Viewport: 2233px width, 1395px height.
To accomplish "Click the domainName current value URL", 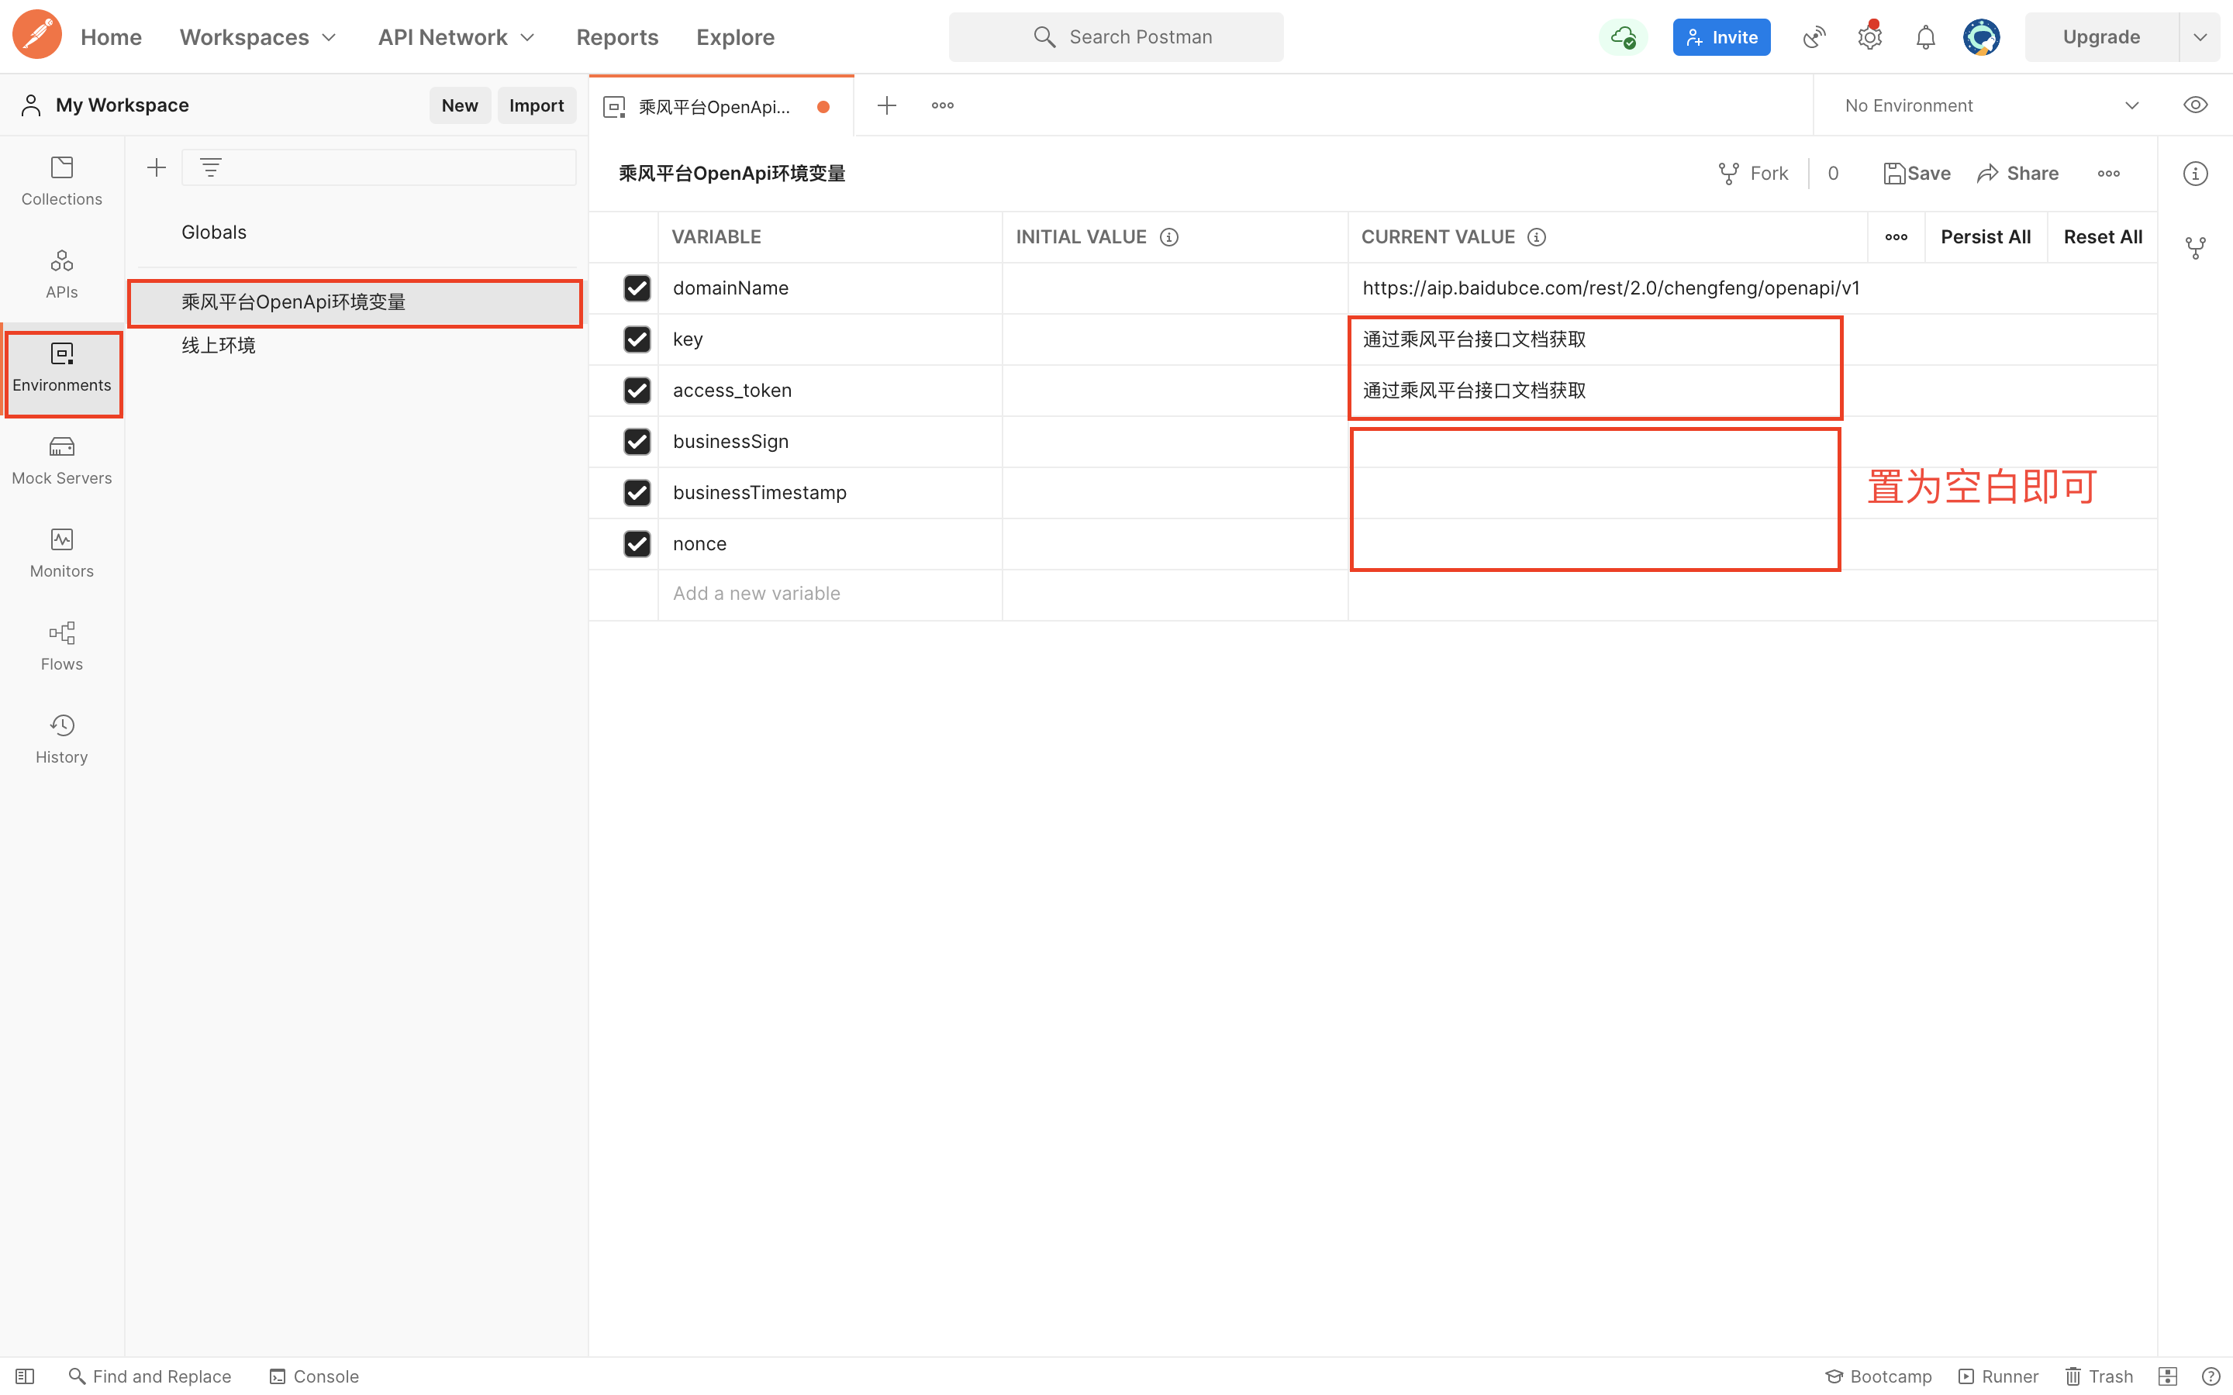I will (x=1611, y=288).
